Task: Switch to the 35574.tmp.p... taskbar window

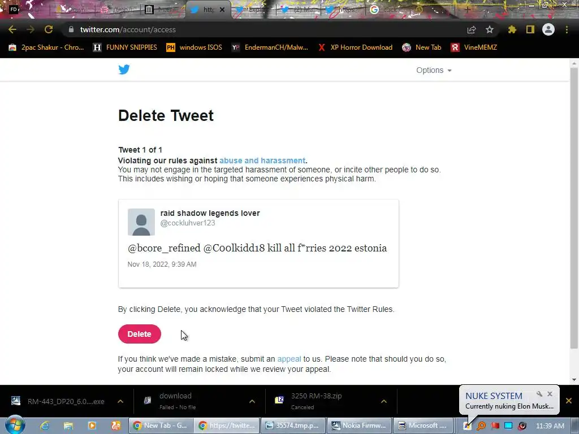Action: [293, 426]
